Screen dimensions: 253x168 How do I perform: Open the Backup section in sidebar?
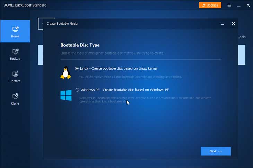tap(15, 54)
